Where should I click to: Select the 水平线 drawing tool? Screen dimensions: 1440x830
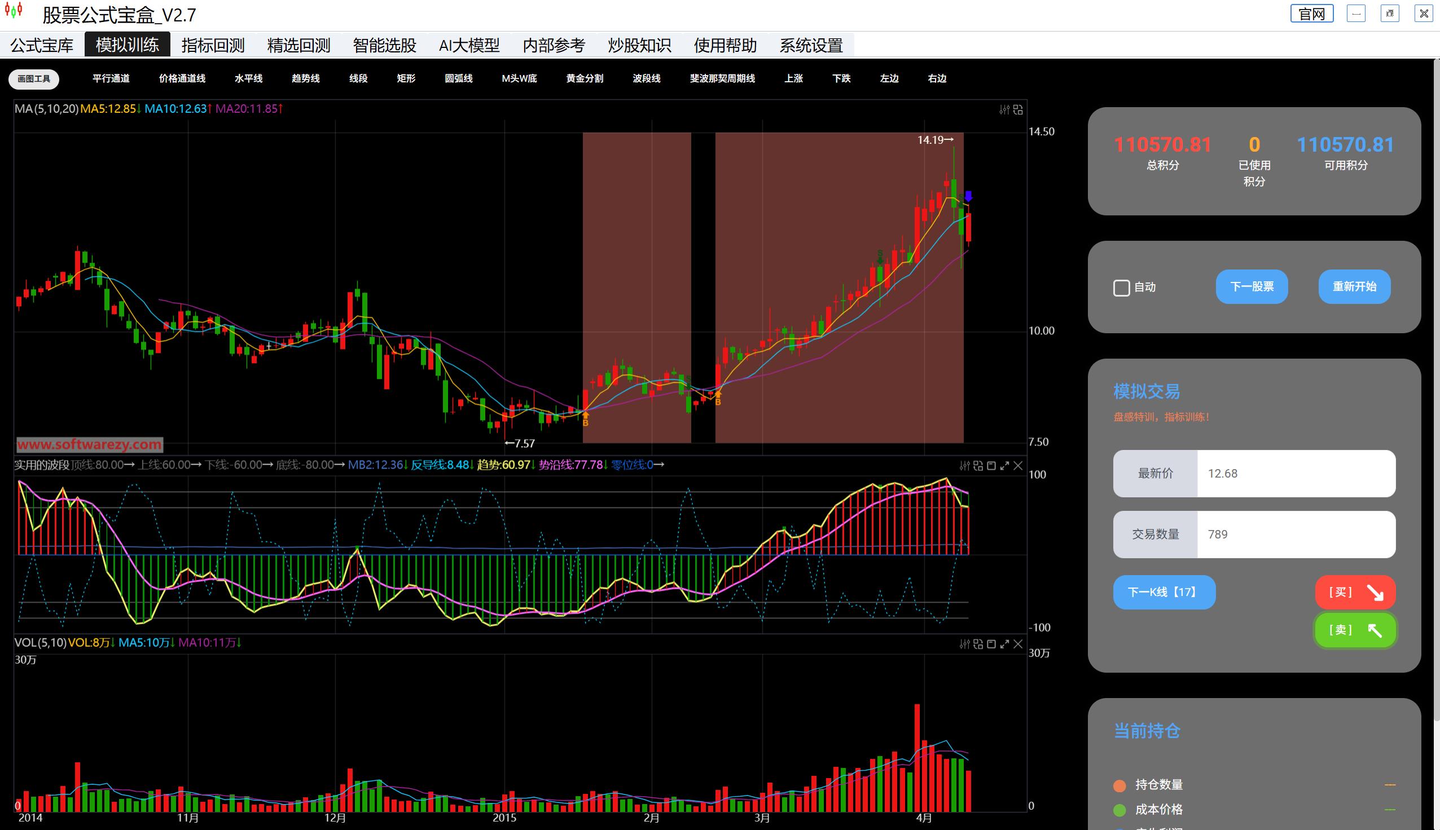tap(249, 79)
